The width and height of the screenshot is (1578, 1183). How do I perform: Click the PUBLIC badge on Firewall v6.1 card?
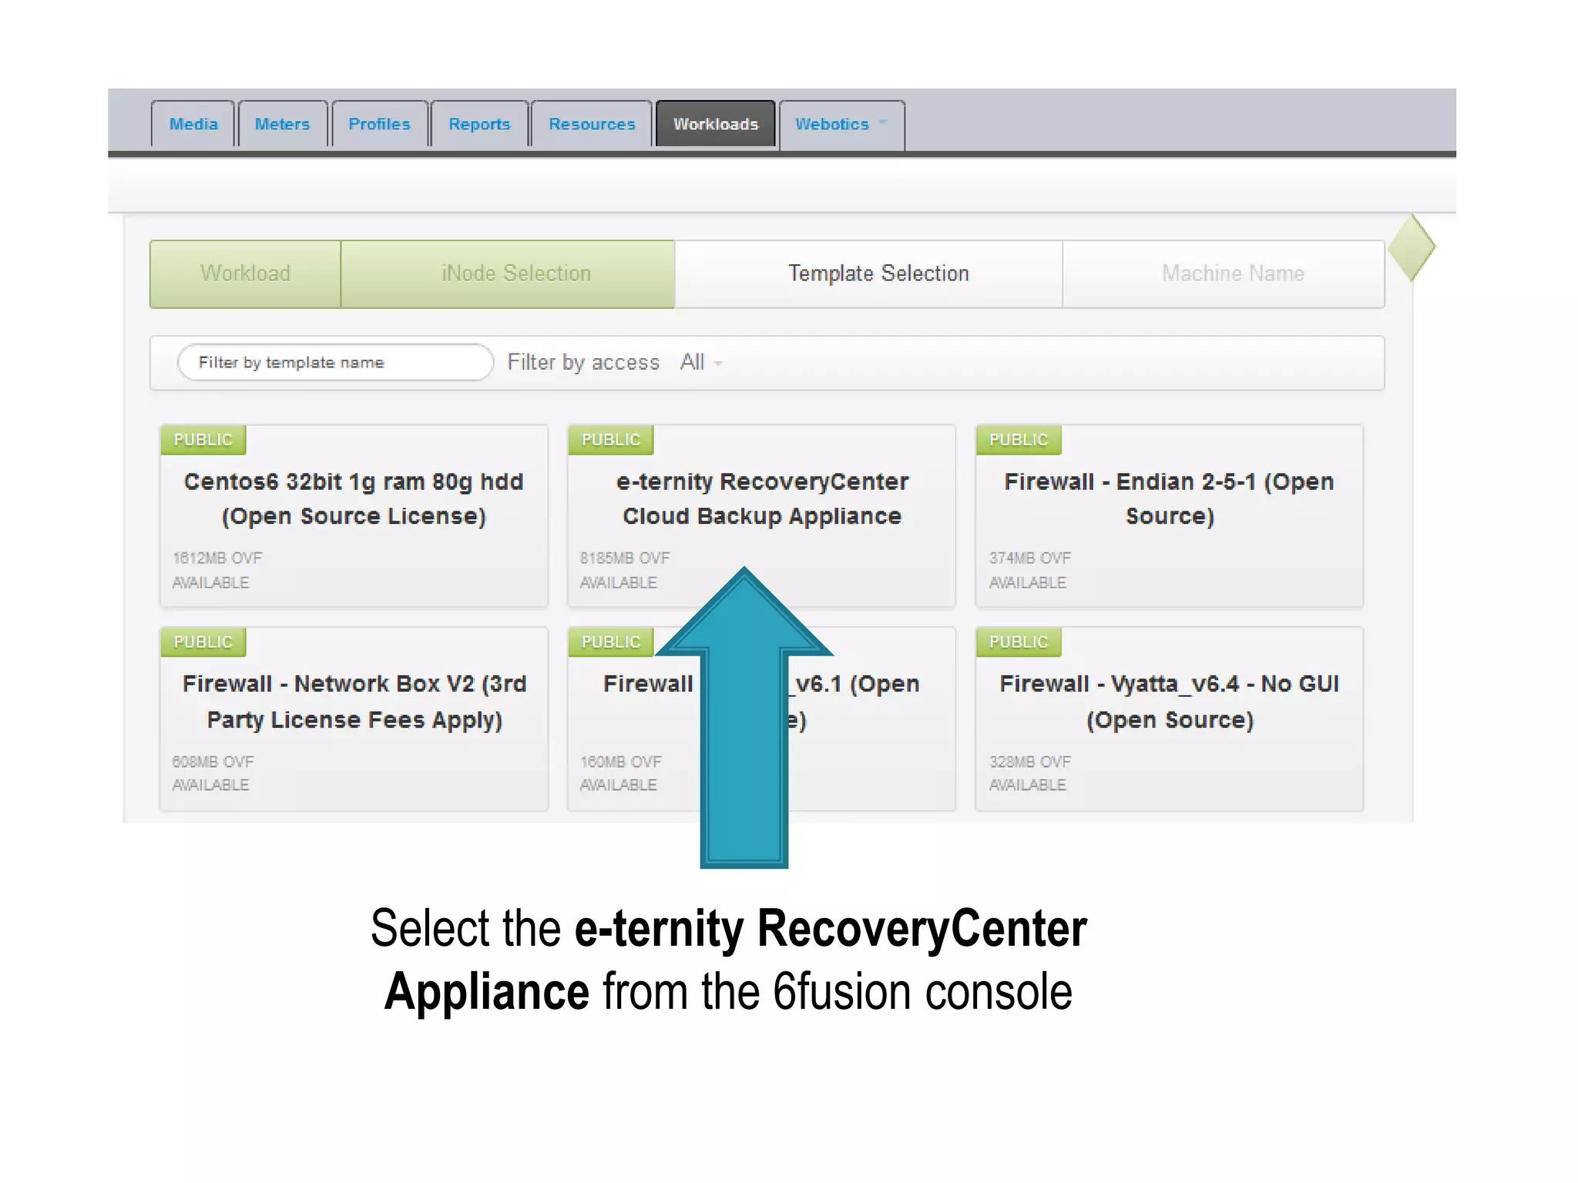click(x=610, y=642)
